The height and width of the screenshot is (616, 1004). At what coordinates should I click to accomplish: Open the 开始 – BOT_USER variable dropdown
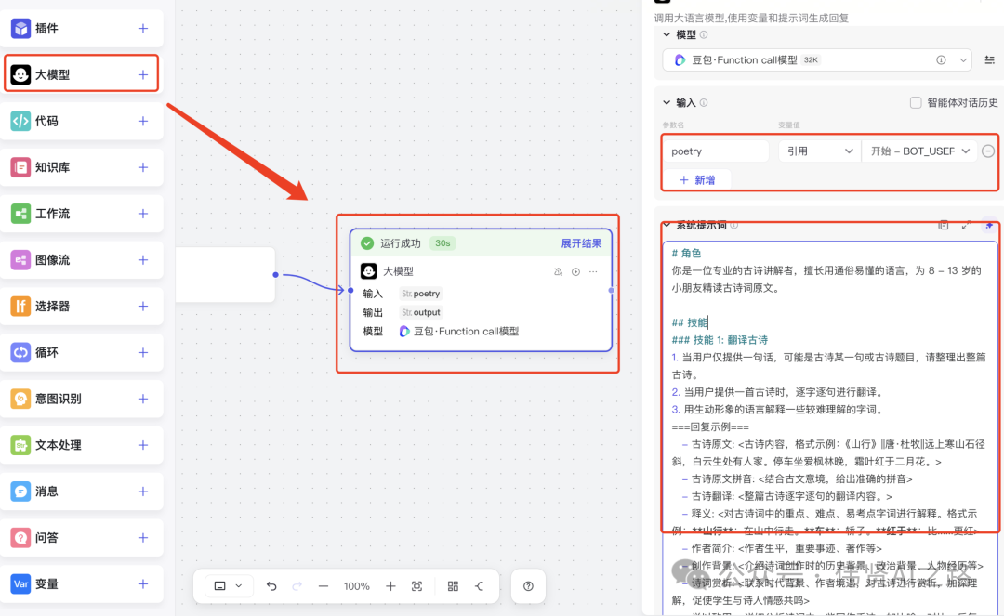pyautogui.click(x=919, y=151)
